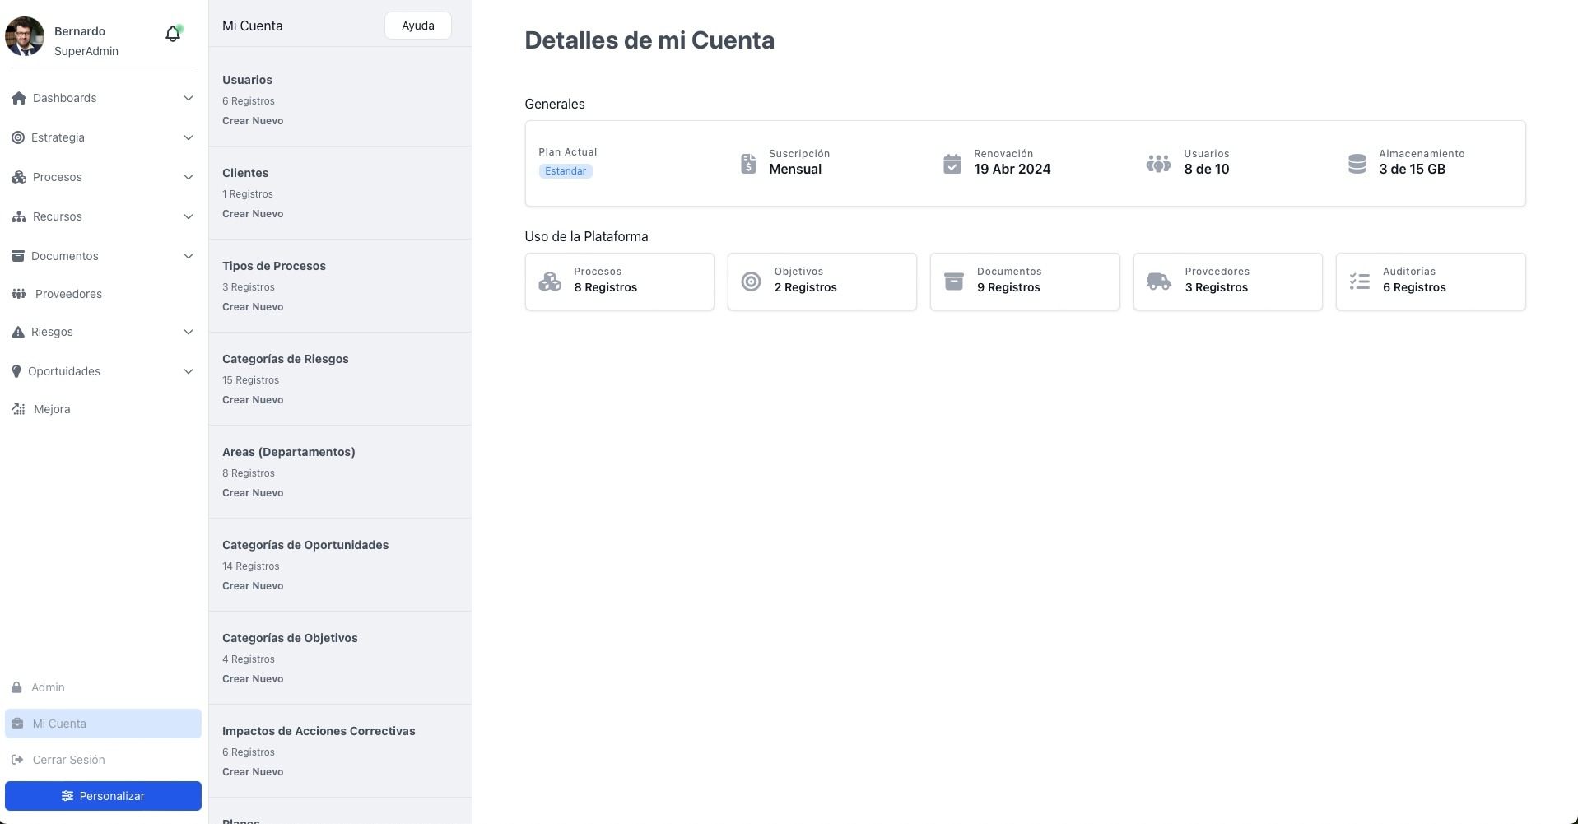Expand the Documentos menu chevron
Image resolution: width=1578 pixels, height=824 pixels.
189,256
